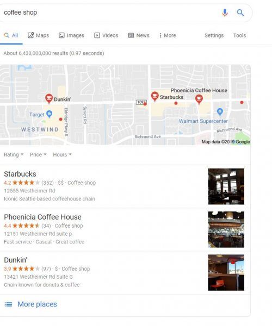272x326 pixels.
Task: Click the voice search microphone icon
Action: (x=225, y=12)
